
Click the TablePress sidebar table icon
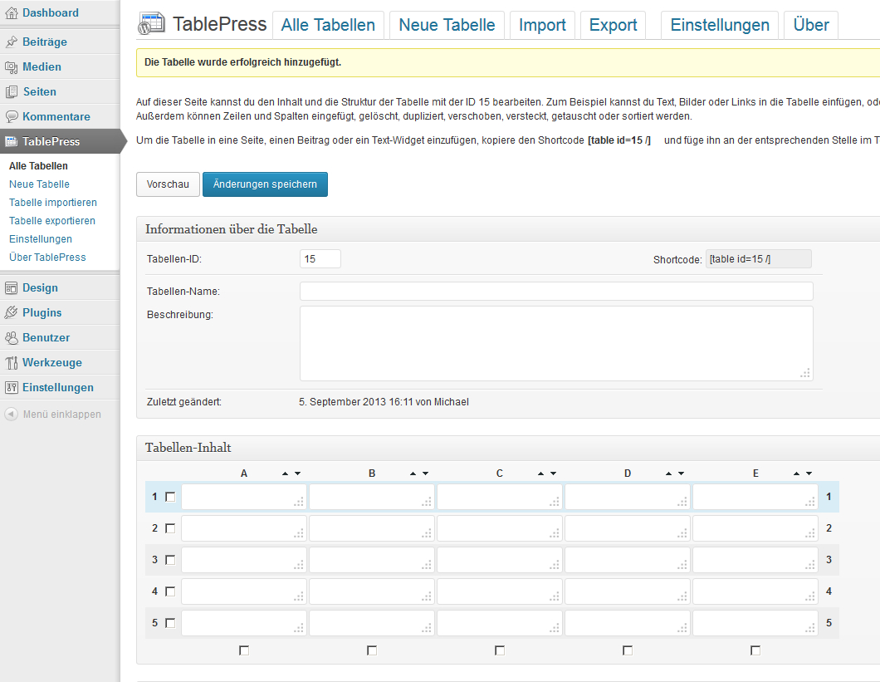pos(12,141)
